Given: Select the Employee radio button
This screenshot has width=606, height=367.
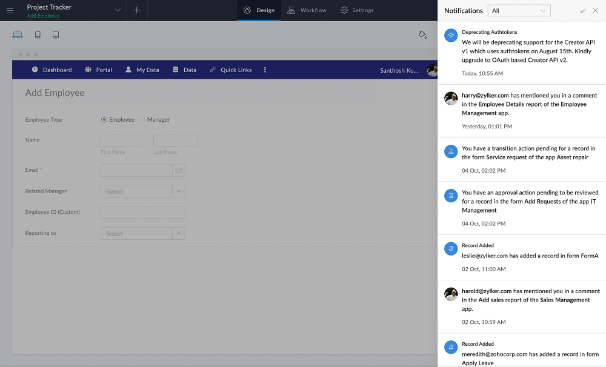Looking at the screenshot, I should [x=104, y=120].
